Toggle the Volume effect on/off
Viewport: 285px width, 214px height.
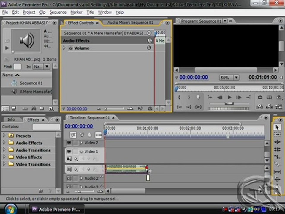pyautogui.click(x=71, y=48)
